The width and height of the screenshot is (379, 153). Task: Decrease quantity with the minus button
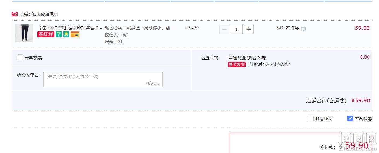(x=225, y=29)
